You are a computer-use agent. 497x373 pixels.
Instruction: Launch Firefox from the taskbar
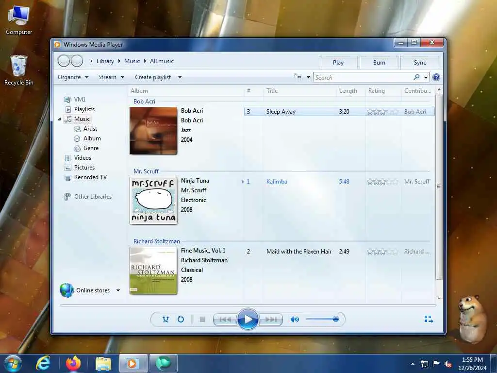point(74,363)
